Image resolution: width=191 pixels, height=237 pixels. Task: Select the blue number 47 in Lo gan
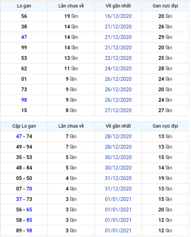coord(24,37)
